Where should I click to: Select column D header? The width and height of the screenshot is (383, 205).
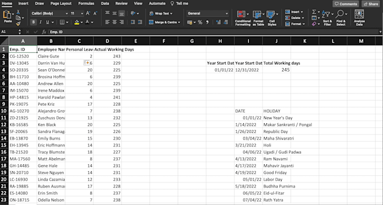pyautogui.click(x=108, y=41)
